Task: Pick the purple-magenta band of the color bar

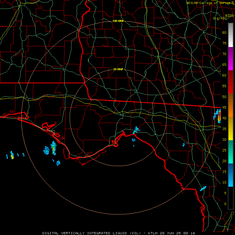Action: 231,58
